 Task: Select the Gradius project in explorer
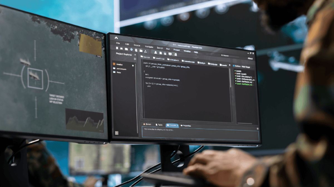coord(119,65)
